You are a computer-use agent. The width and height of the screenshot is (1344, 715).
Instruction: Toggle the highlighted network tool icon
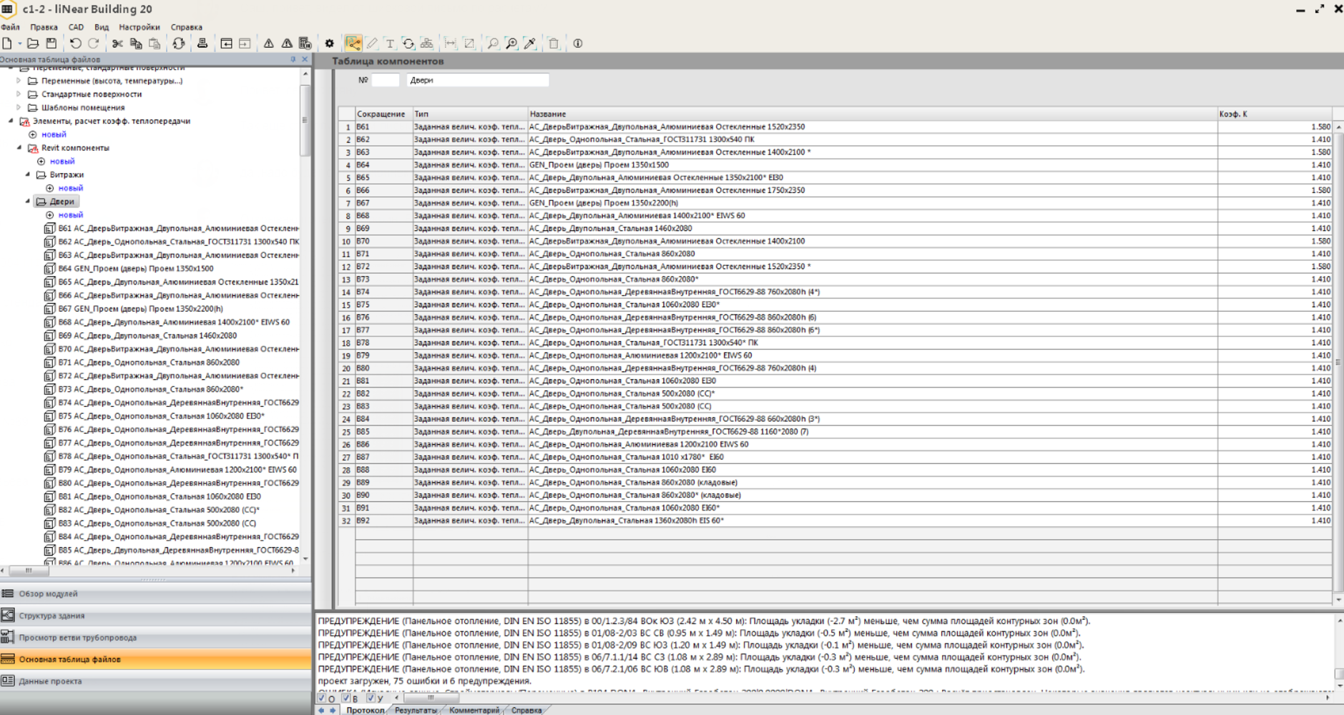[353, 44]
